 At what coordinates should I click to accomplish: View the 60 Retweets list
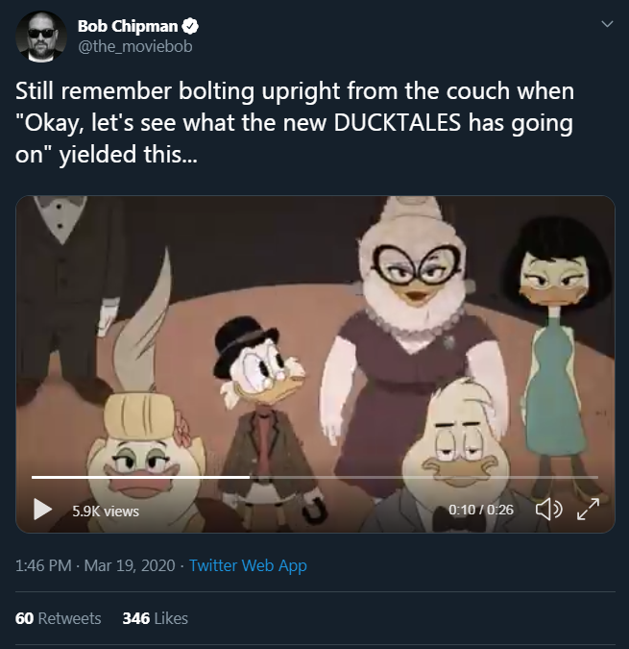58,618
